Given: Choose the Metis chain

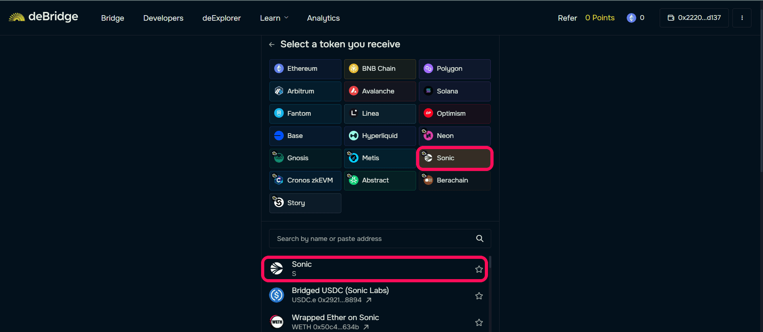Looking at the screenshot, I should pos(380,158).
